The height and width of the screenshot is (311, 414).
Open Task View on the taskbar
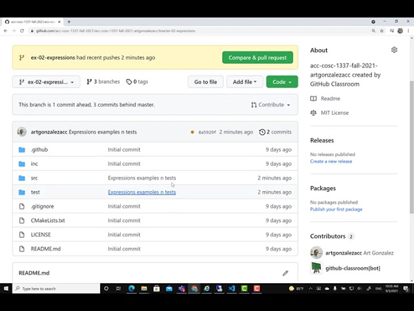(x=118, y=288)
